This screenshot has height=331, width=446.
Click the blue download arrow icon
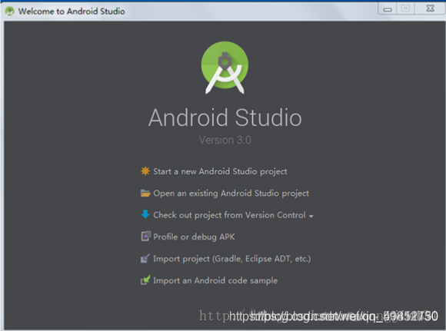click(145, 214)
